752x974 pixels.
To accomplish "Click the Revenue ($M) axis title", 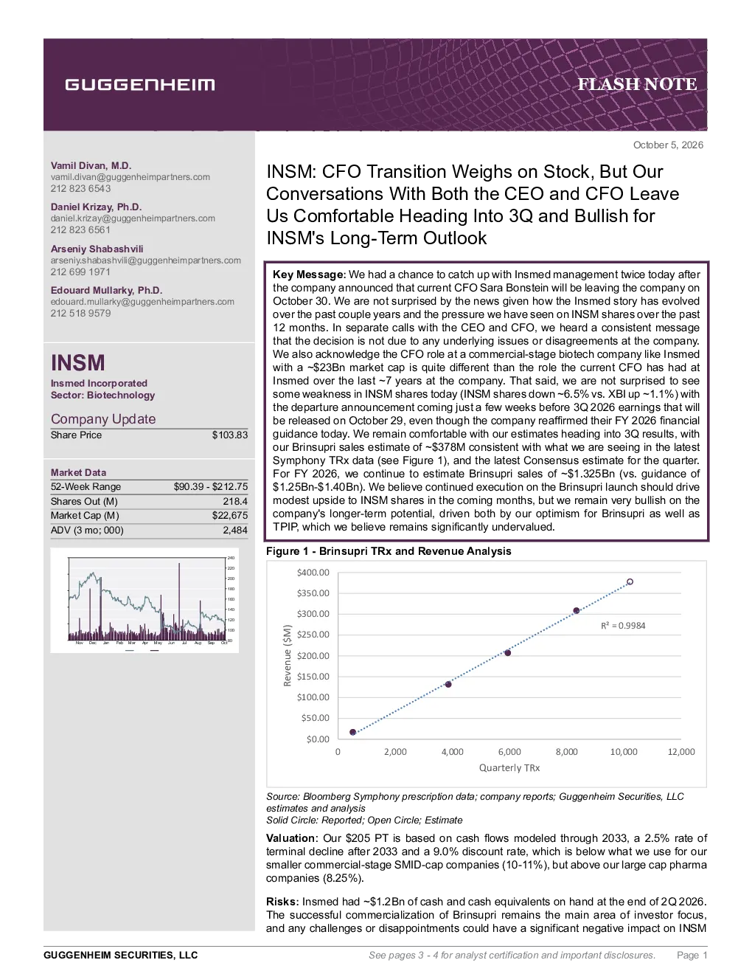I will [288, 655].
